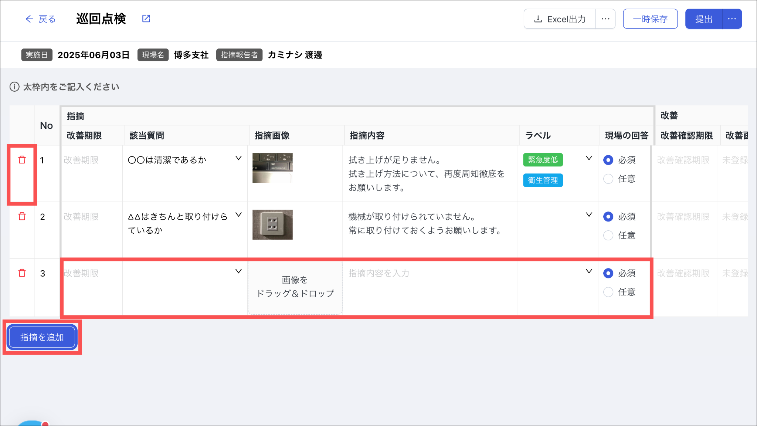757x426 pixels.
Task: Click the trash icon for row 3
Action: (22, 273)
